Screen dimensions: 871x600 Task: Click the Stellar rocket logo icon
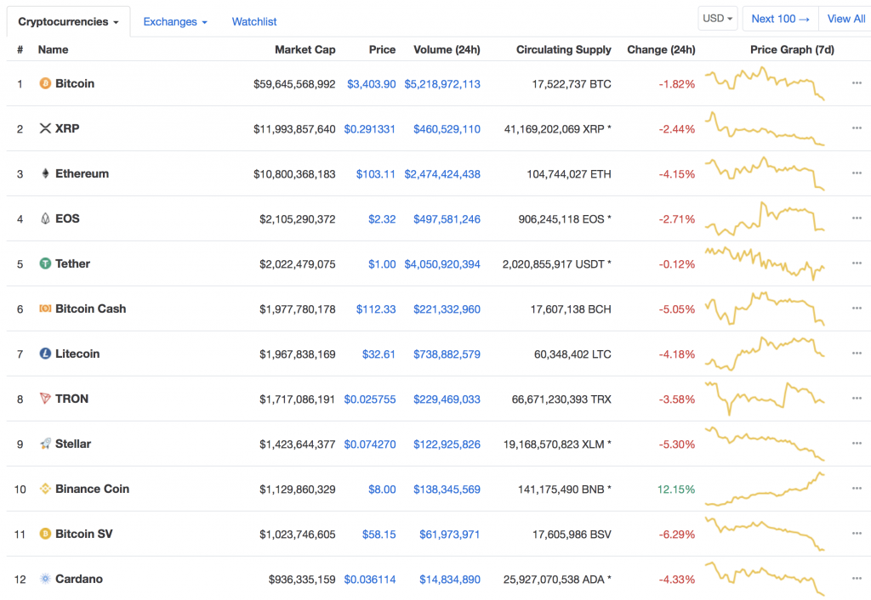click(45, 444)
